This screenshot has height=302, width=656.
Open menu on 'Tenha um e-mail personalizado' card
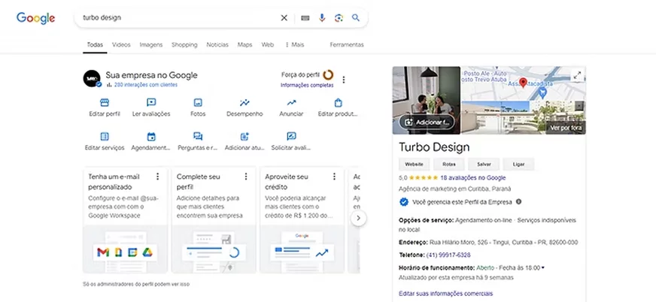pyautogui.click(x=158, y=177)
